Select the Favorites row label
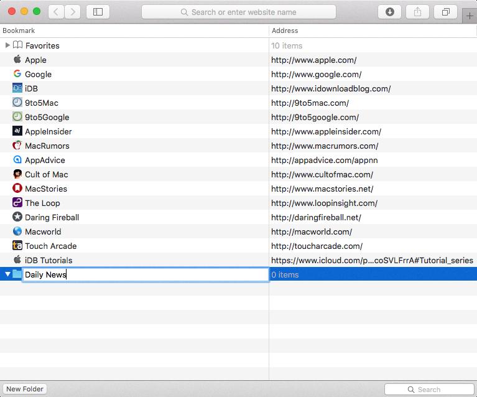 [42, 45]
